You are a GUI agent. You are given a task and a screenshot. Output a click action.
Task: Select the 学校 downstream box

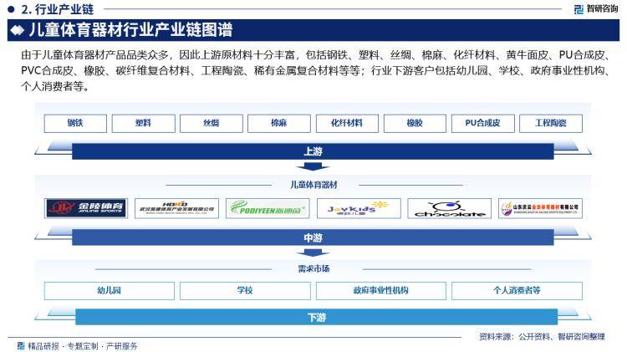click(245, 290)
